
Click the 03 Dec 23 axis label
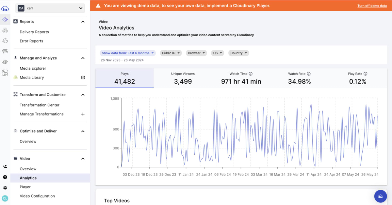click(131, 175)
